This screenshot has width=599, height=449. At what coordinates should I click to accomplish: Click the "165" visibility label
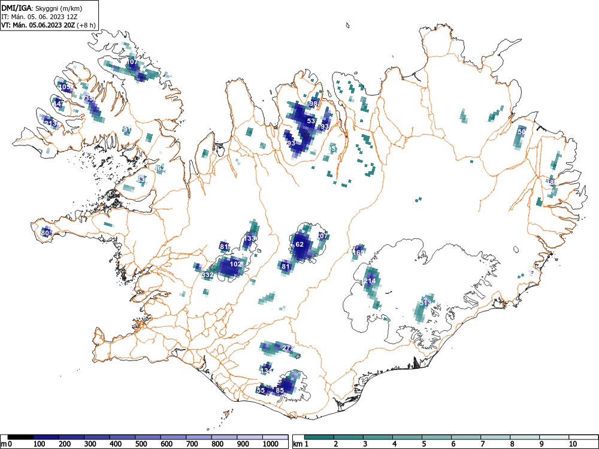pos(359,253)
